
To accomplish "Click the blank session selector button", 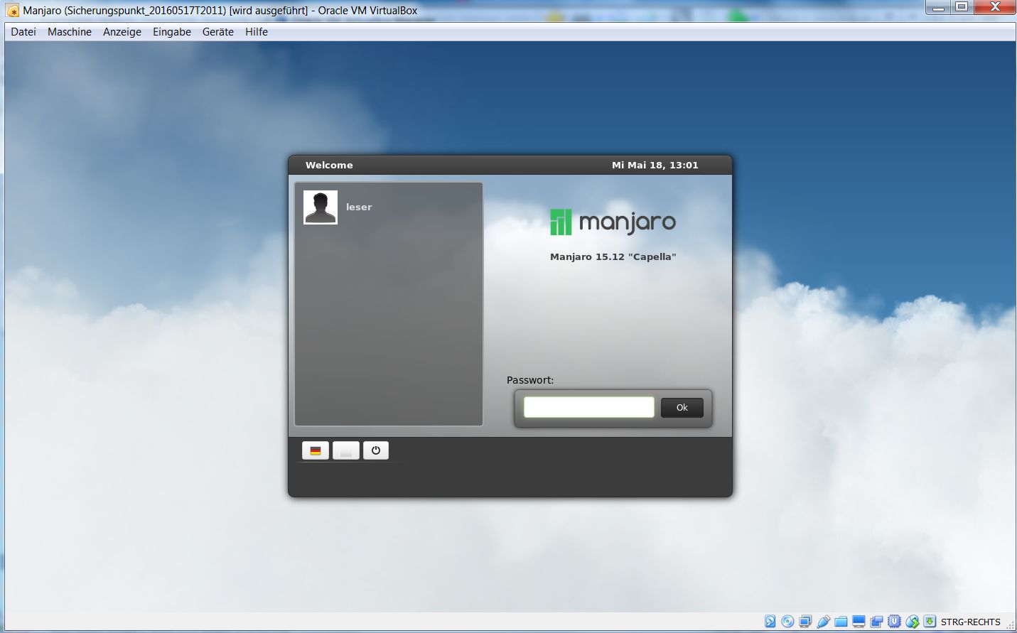I will coord(346,450).
